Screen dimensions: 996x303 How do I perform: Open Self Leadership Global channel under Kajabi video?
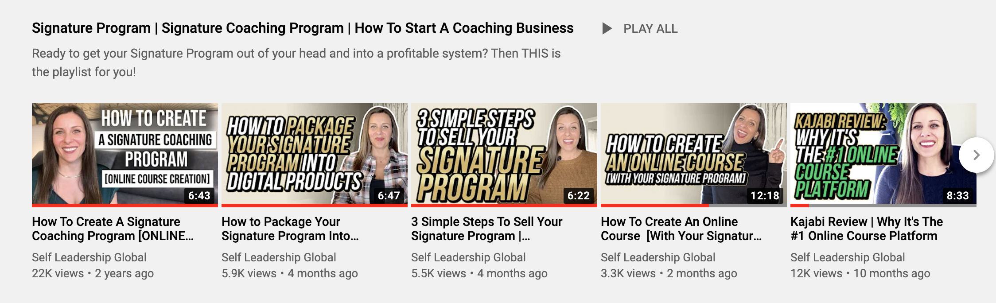click(848, 257)
